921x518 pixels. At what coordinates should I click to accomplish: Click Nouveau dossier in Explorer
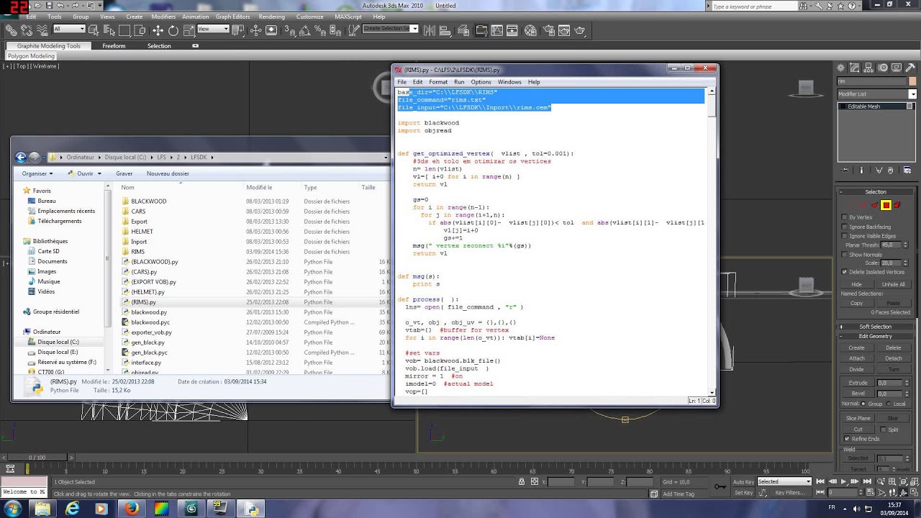pyautogui.click(x=168, y=173)
